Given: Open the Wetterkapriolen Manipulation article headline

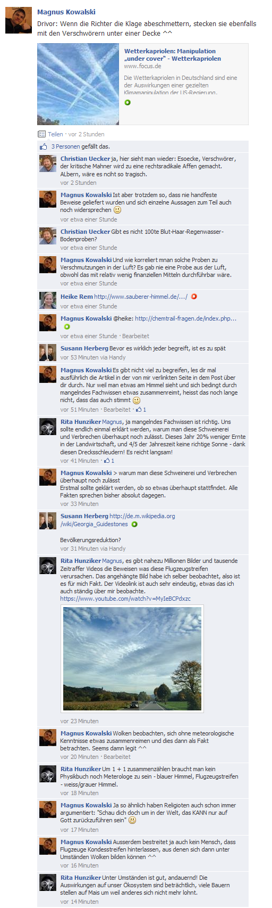Looking at the screenshot, I should (x=173, y=55).
